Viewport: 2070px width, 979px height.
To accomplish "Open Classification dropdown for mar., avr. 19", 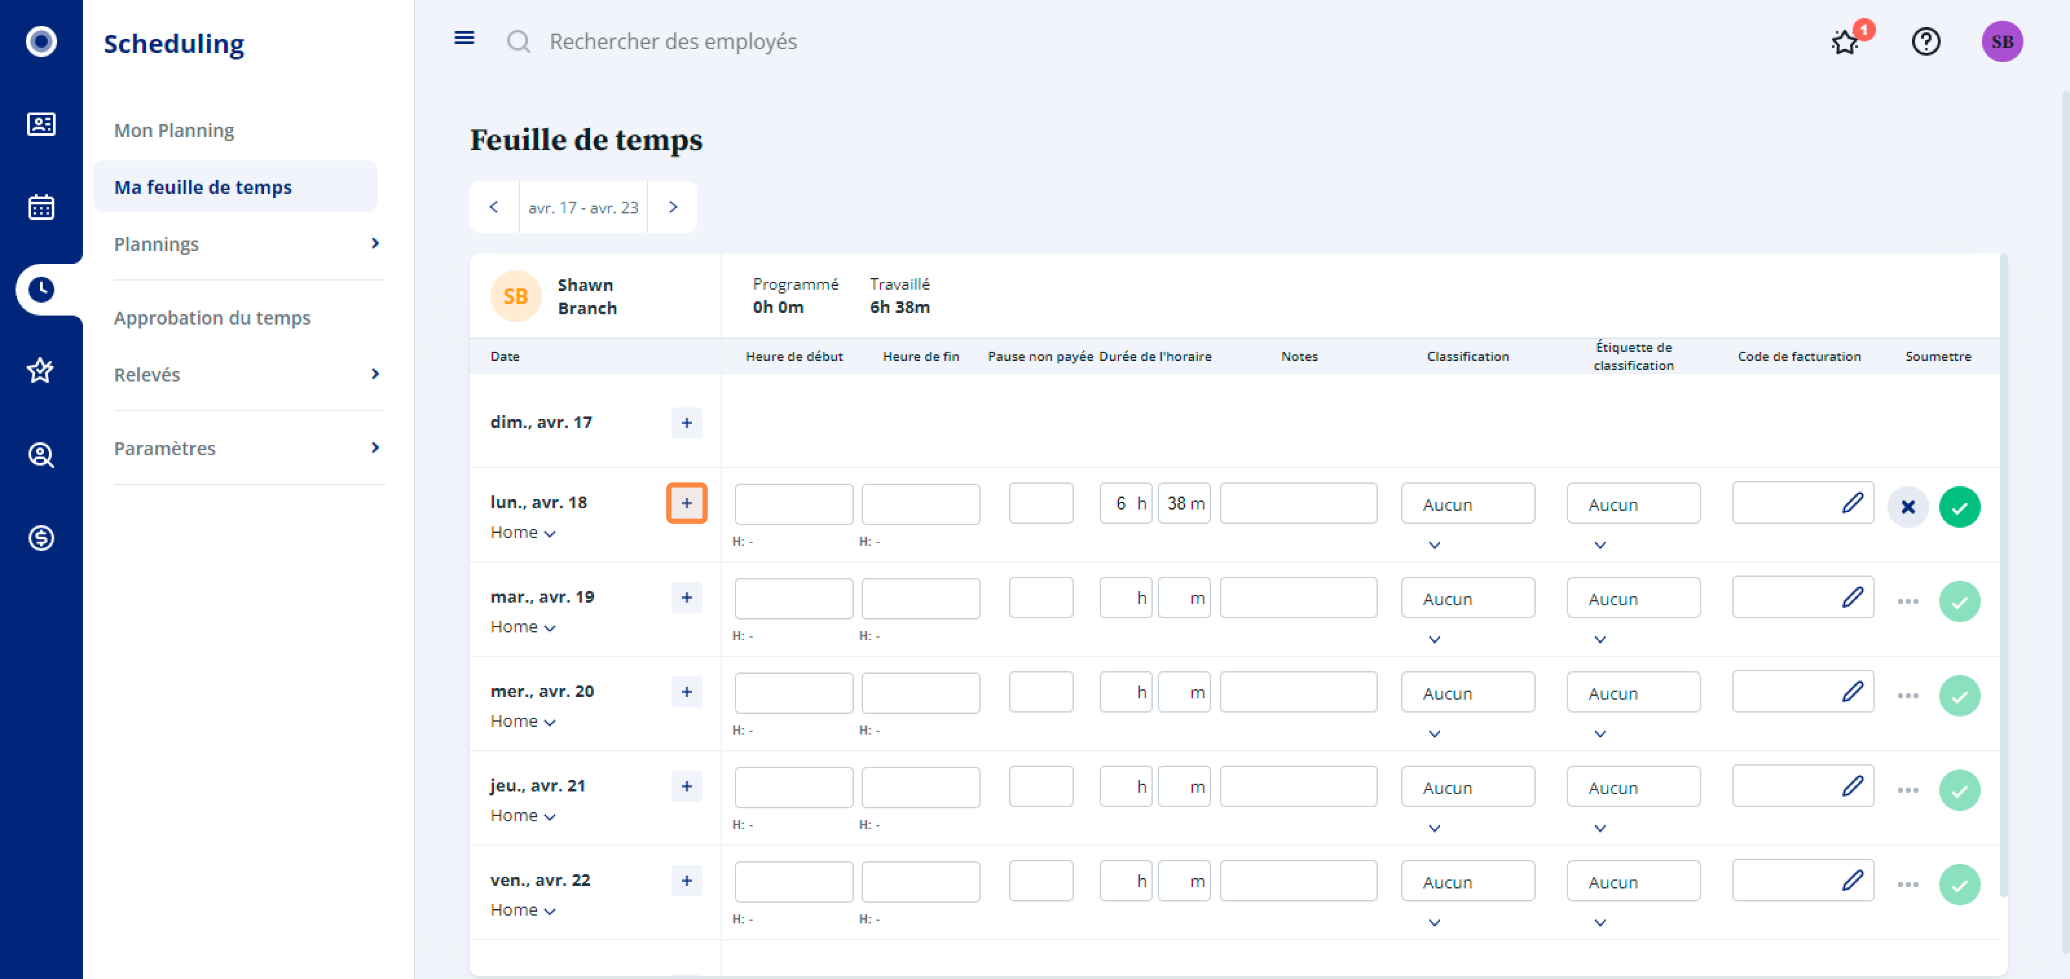I will click(1467, 598).
